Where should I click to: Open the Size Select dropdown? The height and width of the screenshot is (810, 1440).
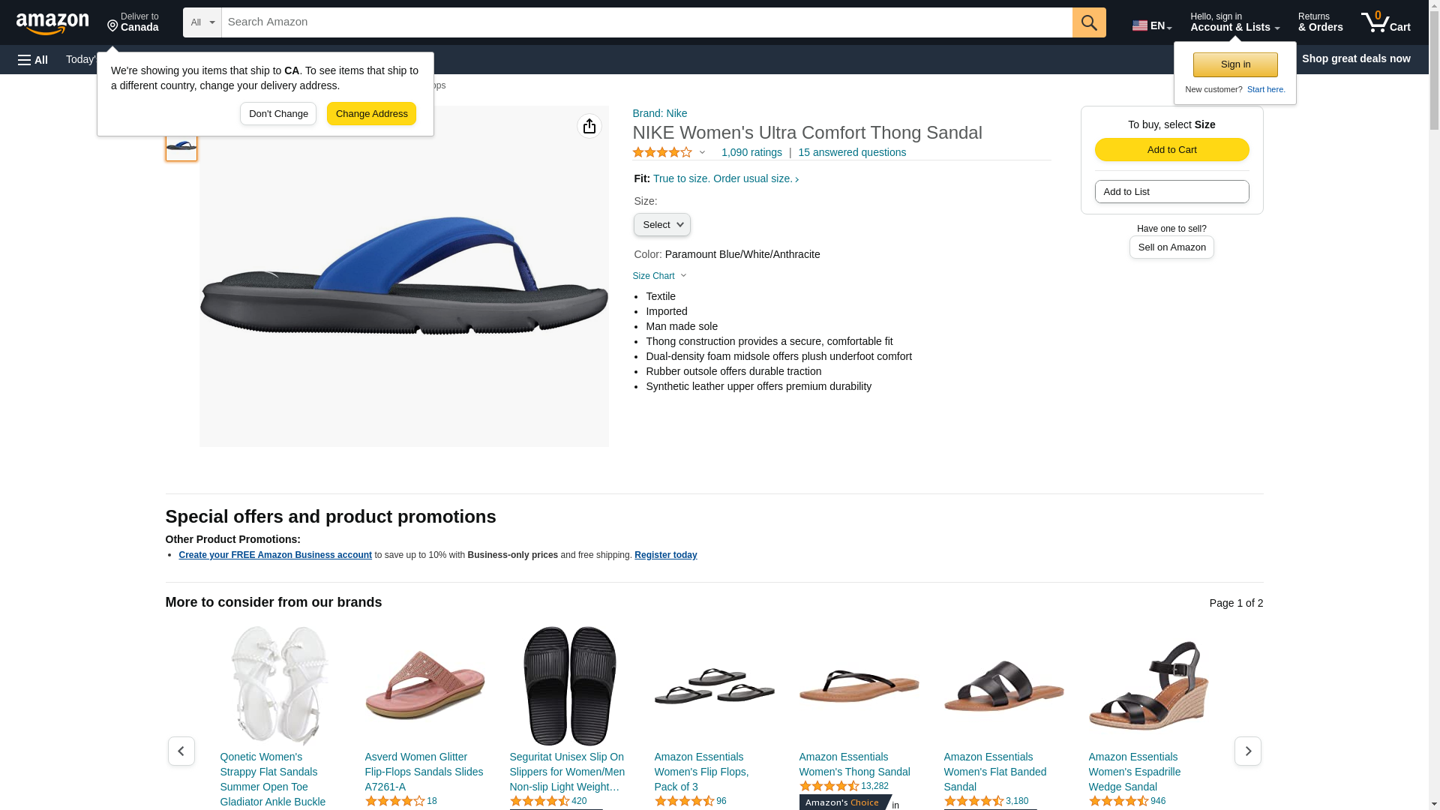pyautogui.click(x=661, y=225)
